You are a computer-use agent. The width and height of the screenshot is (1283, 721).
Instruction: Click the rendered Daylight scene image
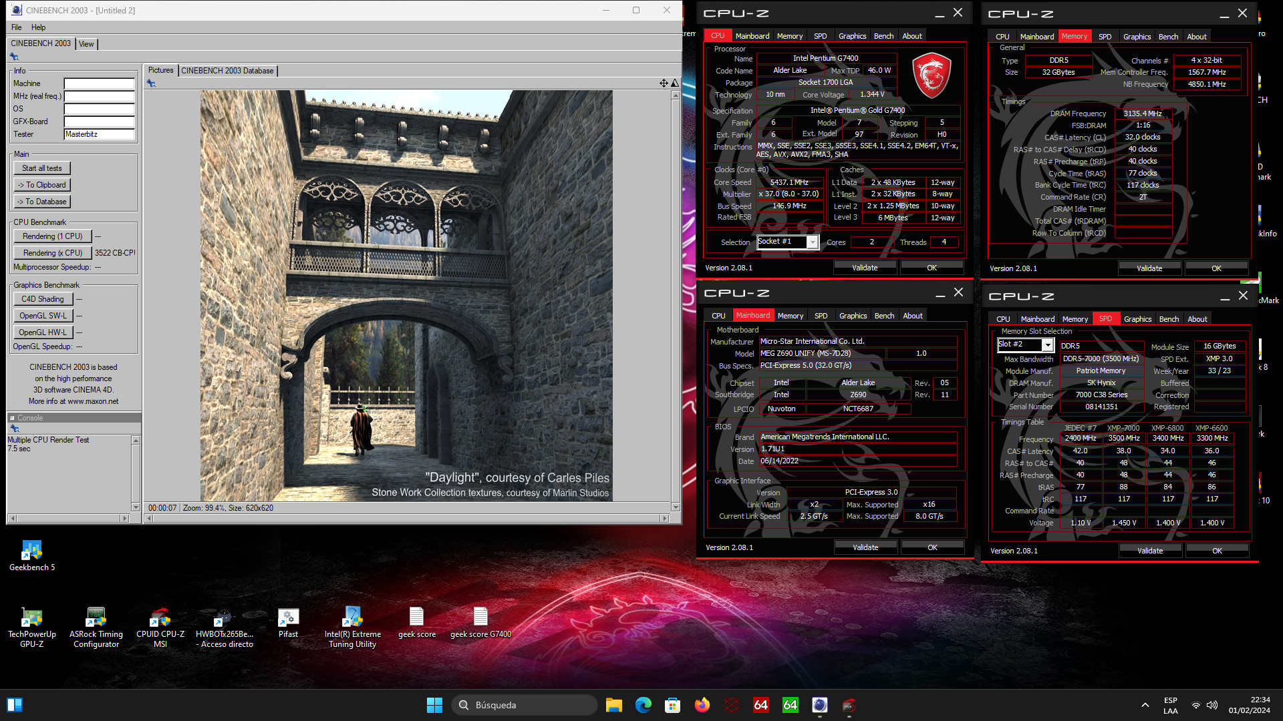tap(406, 296)
